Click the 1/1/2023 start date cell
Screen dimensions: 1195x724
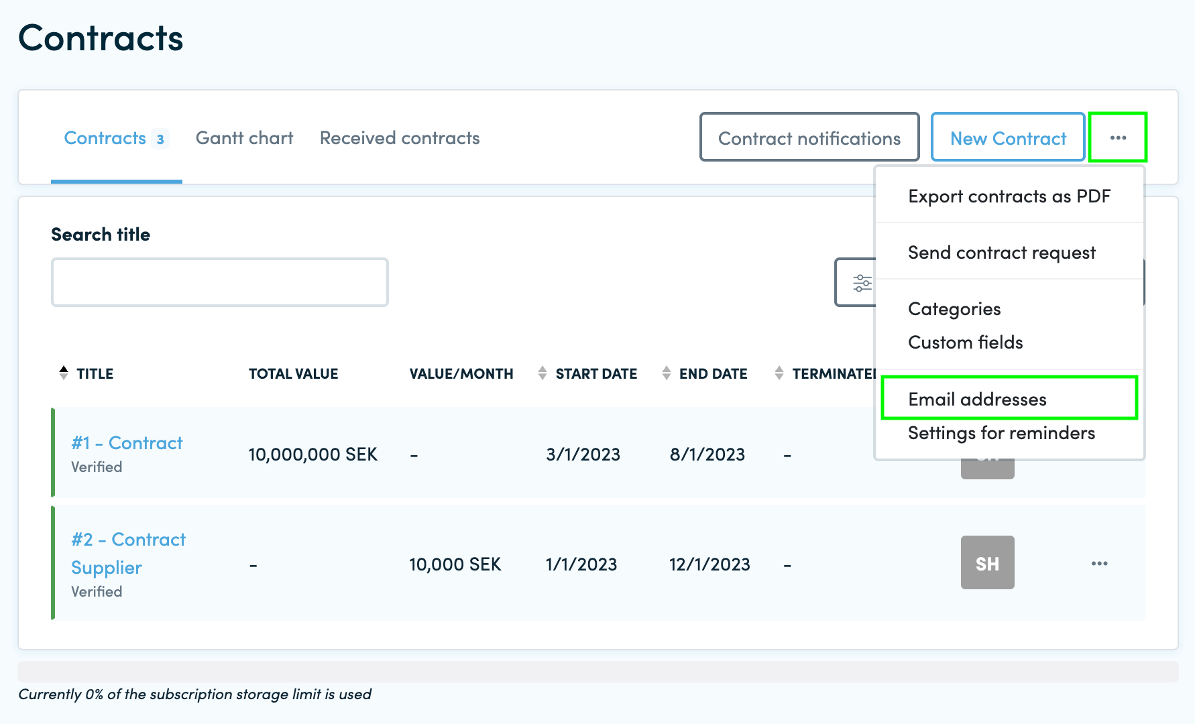coord(581,564)
